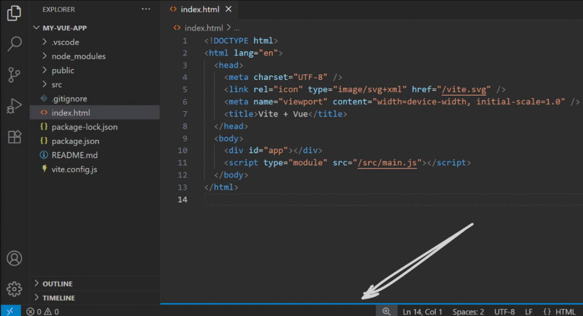Click the closing </html> tag on line 13
The height and width of the screenshot is (316, 583).
pos(221,187)
